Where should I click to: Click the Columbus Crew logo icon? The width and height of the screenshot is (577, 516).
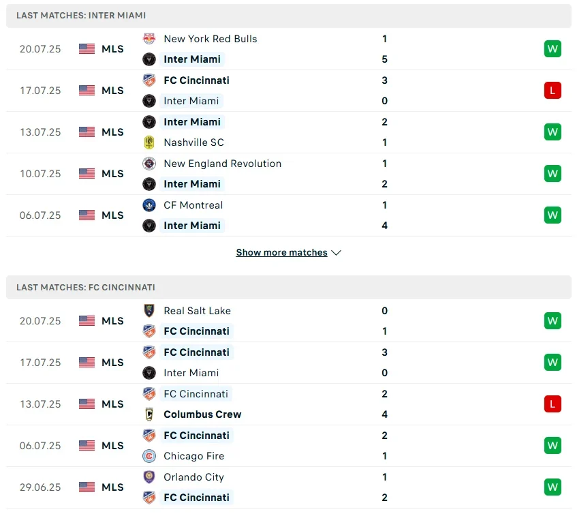click(149, 414)
